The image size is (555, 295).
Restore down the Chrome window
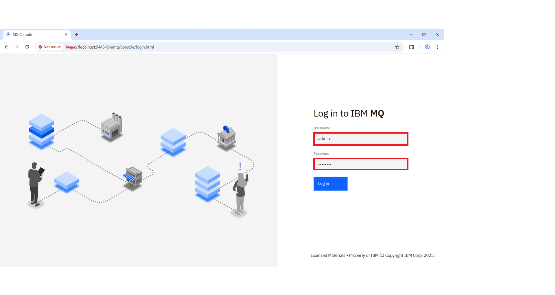coord(424,34)
